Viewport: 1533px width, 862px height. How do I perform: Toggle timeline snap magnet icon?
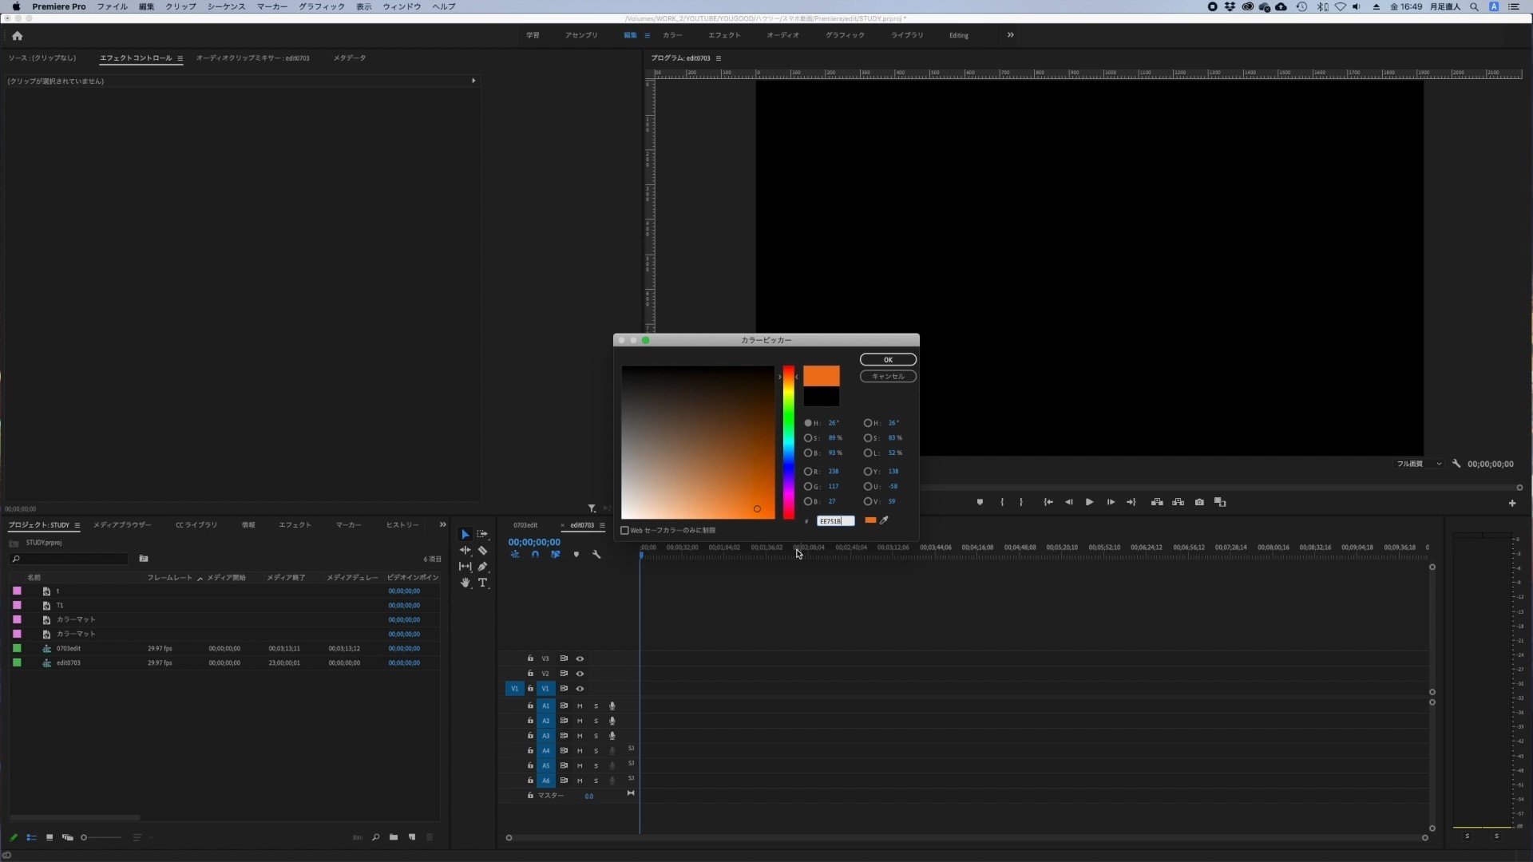535,555
